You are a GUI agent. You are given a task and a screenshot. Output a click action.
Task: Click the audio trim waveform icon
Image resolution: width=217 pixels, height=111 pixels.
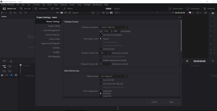[5, 61]
